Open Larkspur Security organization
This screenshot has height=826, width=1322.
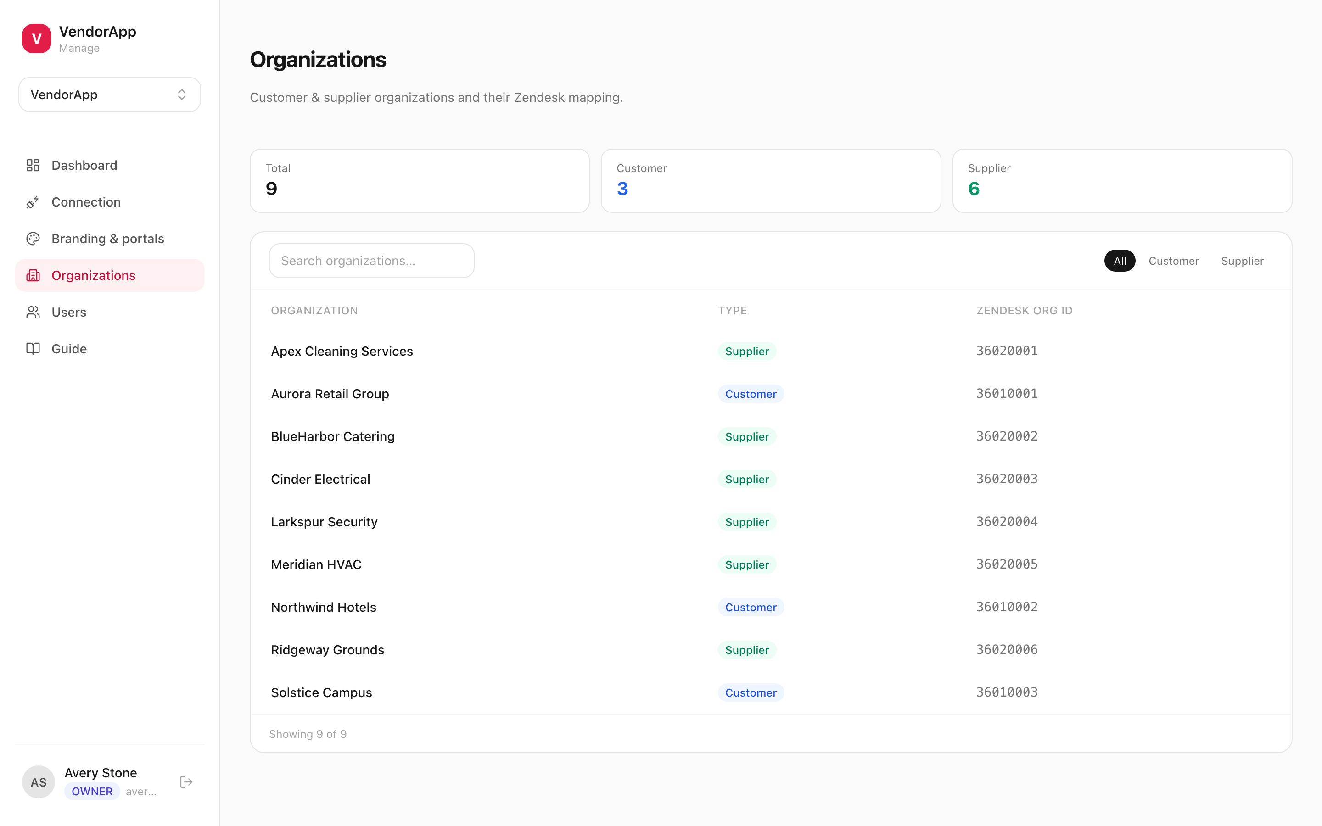tap(324, 522)
